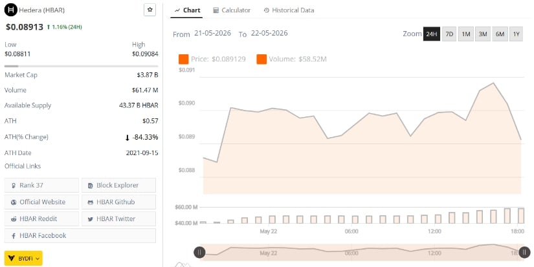Select the 24H zoom range
Image resolution: width=534 pixels, height=267 pixels.
coord(432,34)
